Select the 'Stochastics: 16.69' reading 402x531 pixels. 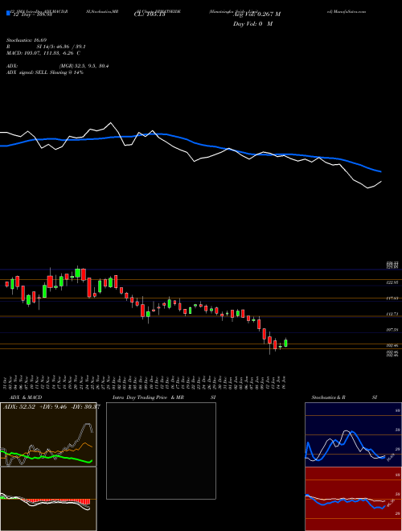click(26, 40)
